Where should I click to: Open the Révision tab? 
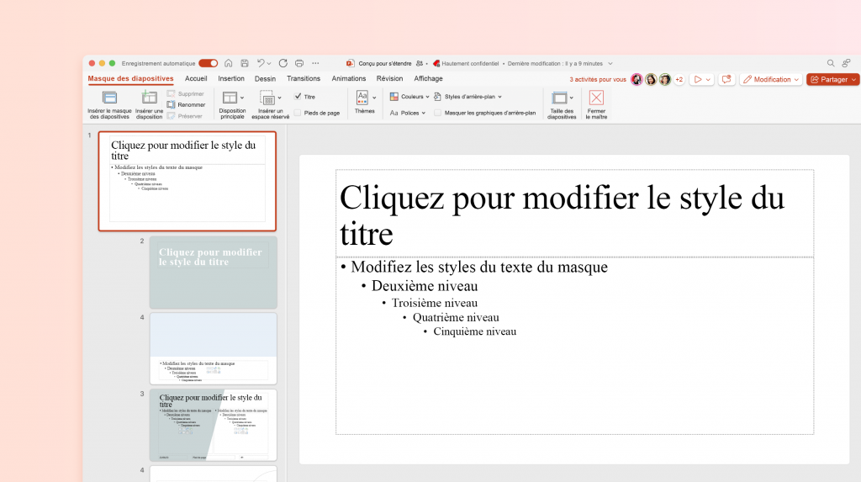pyautogui.click(x=390, y=78)
